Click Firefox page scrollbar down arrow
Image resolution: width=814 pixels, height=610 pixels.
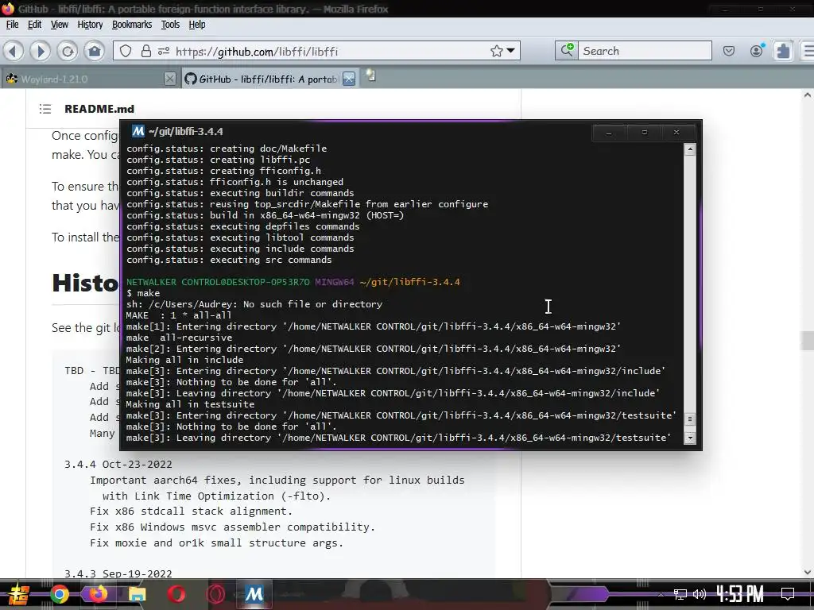coord(808,573)
